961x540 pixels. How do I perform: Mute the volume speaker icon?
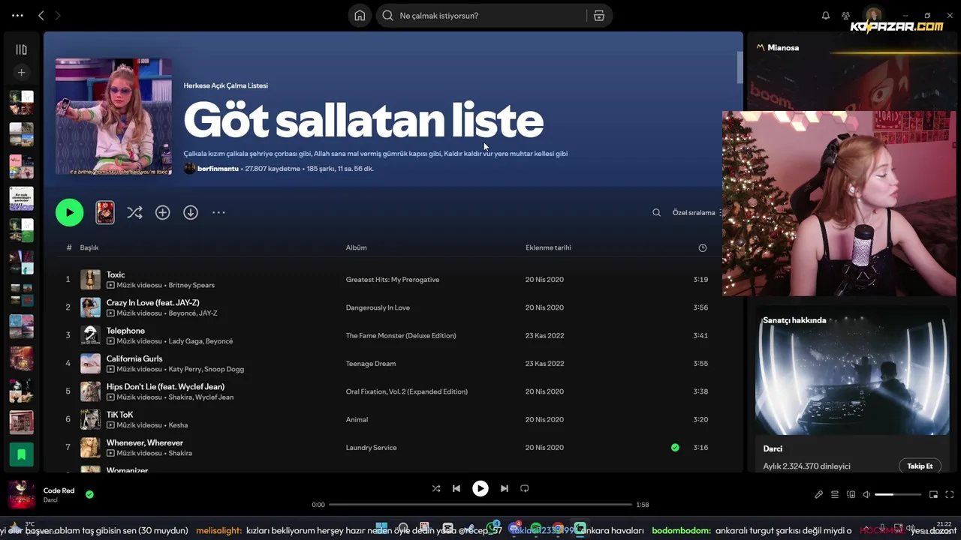(866, 495)
